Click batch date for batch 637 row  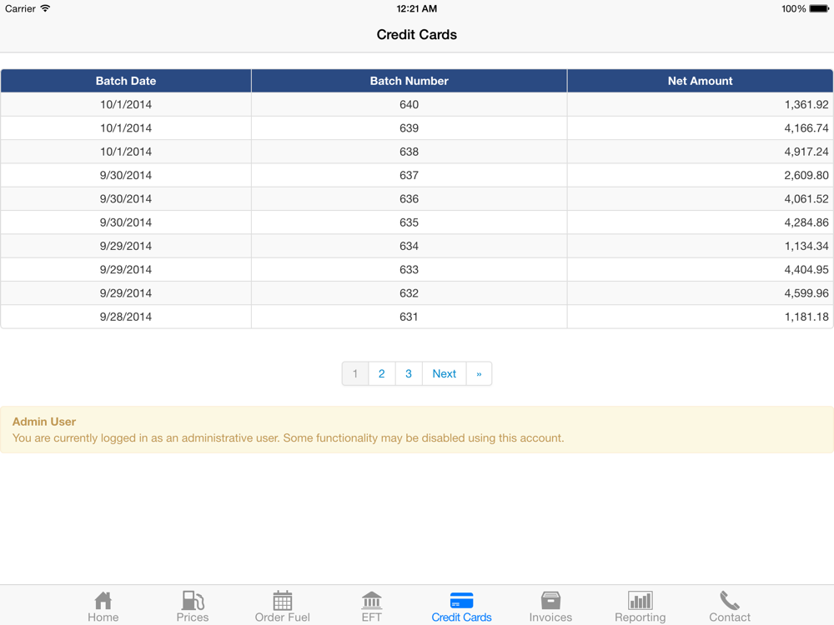[x=126, y=175]
